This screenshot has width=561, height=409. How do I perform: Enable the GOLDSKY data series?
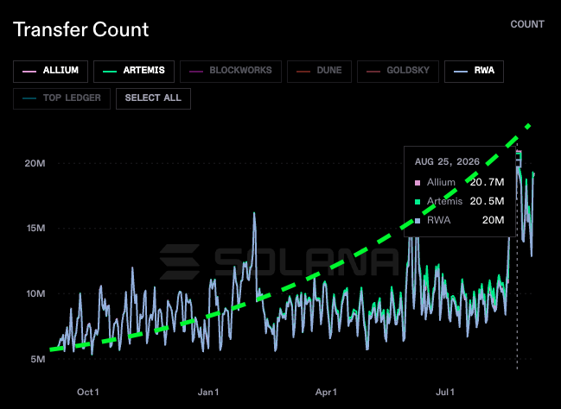point(398,72)
